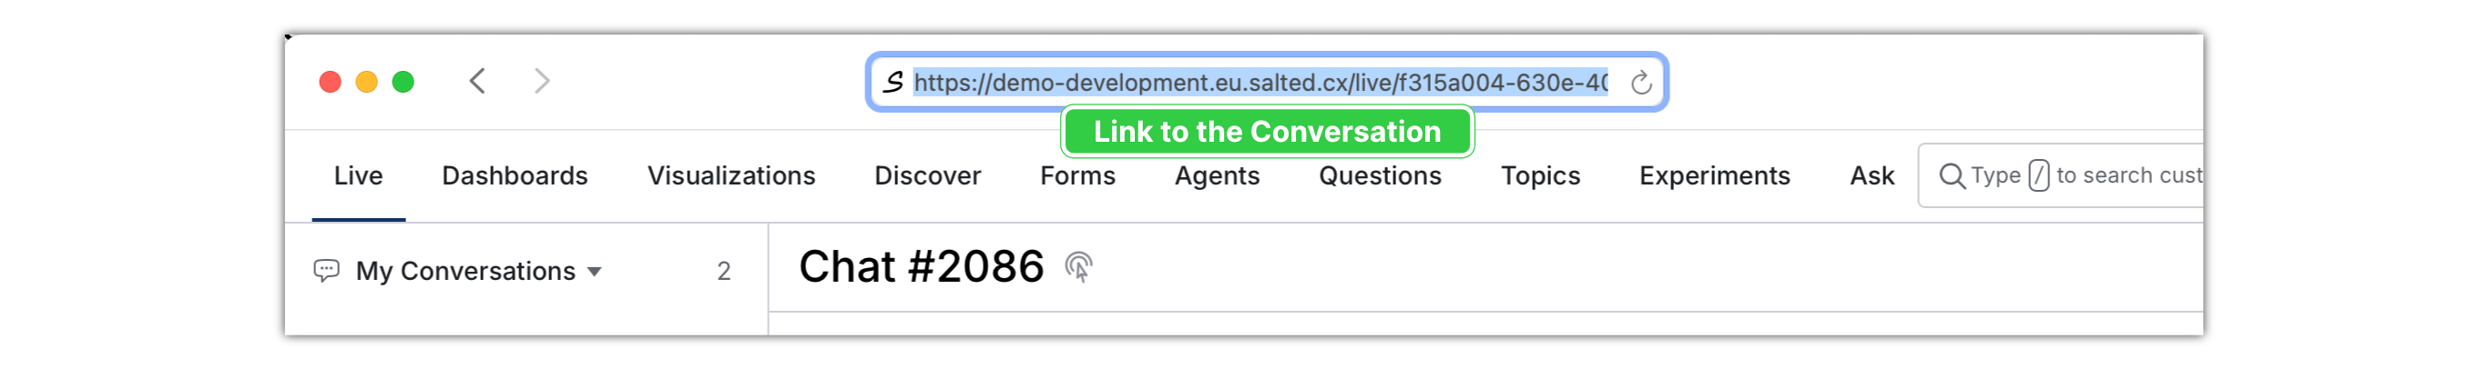The image size is (2489, 369).
Task: Click the Salted site icon in address bar
Action: [893, 83]
